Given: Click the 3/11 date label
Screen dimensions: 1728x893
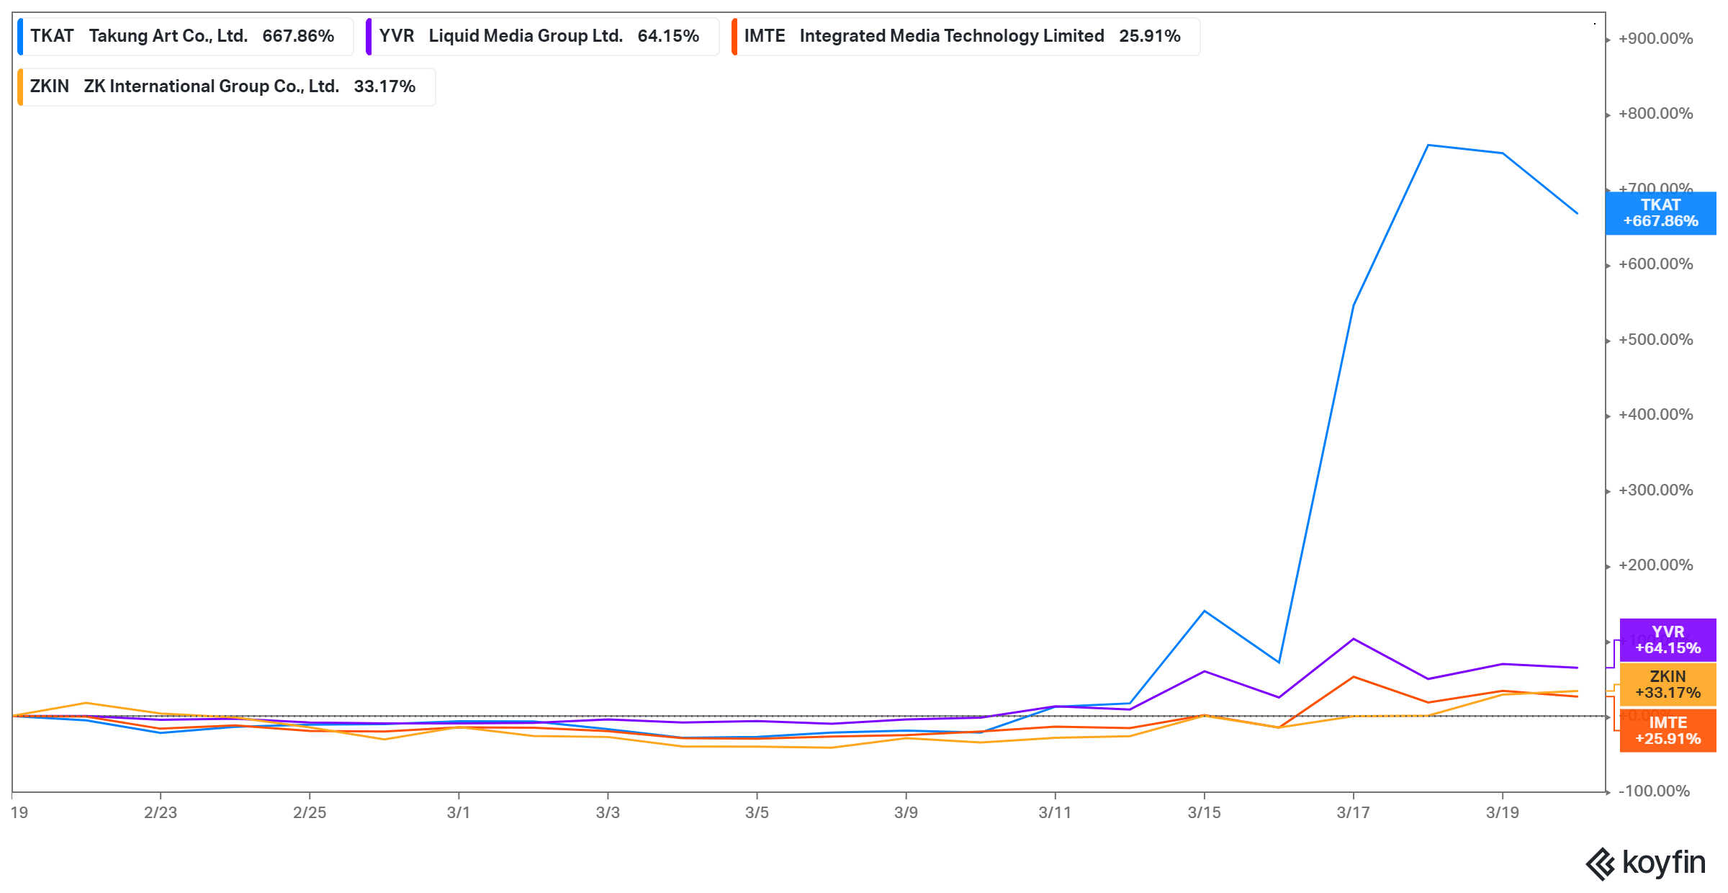Looking at the screenshot, I should click(1055, 813).
